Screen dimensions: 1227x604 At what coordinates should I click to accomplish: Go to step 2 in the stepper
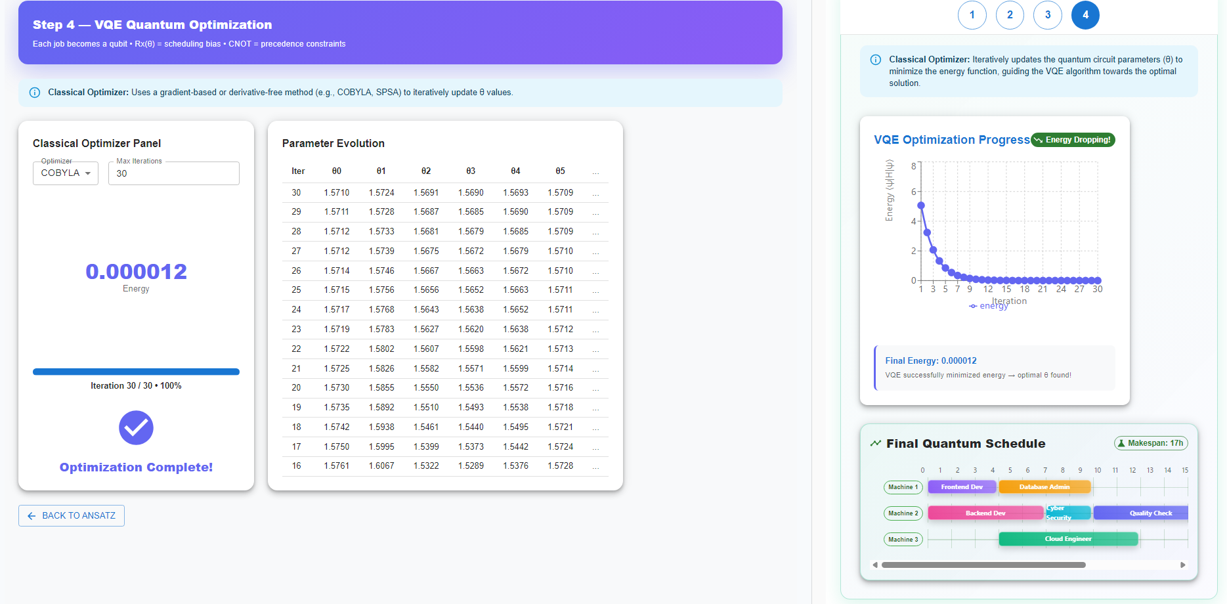coord(1010,15)
